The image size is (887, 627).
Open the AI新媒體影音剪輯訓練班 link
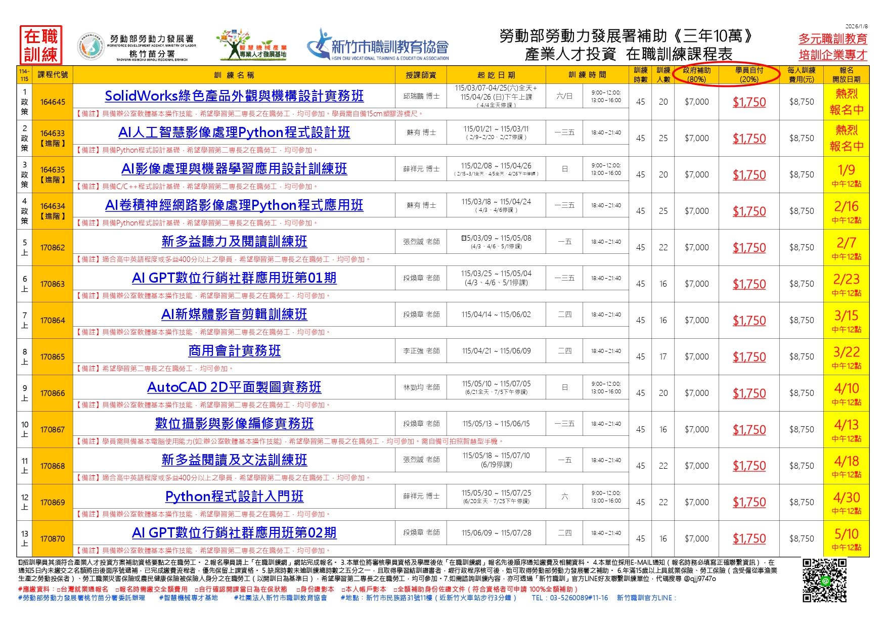(234, 314)
